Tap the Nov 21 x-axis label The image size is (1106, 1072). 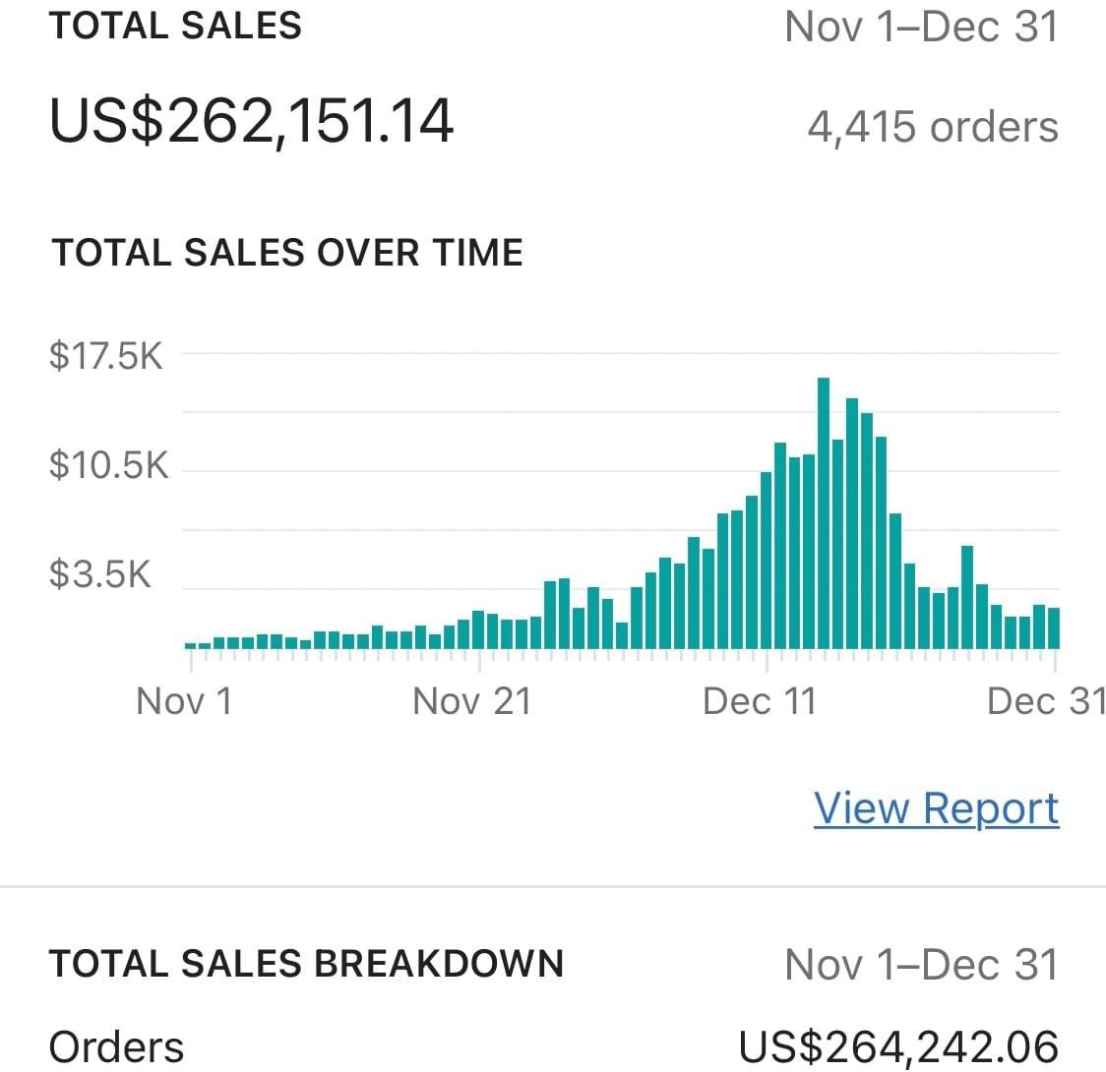pyautogui.click(x=471, y=702)
